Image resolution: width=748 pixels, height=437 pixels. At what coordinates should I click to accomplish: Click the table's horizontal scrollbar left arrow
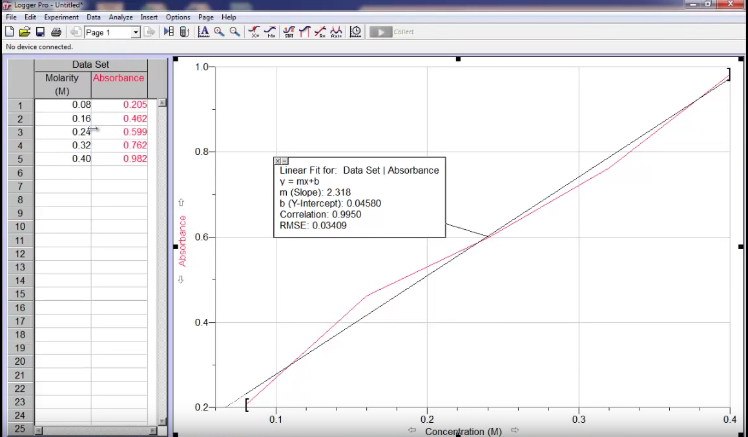click(39, 431)
